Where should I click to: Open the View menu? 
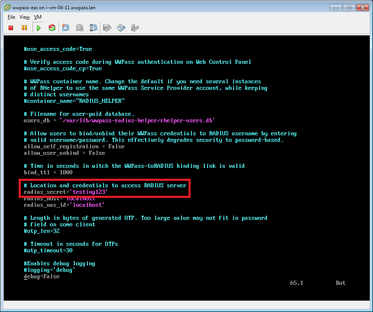[24, 17]
